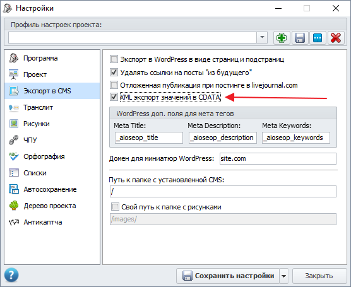Click the Сохранить настройки button
The height and width of the screenshot is (287, 351).
[228, 276]
